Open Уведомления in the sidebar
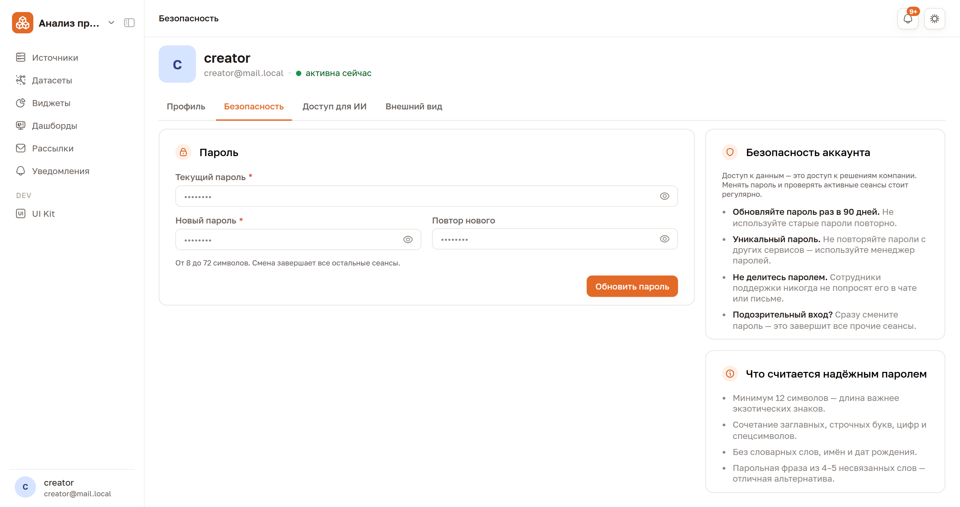Screen dimensions: 960x507 72,171
